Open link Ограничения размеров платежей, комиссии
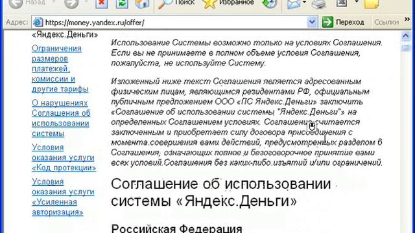This screenshot has width=415, height=233. 60,69
